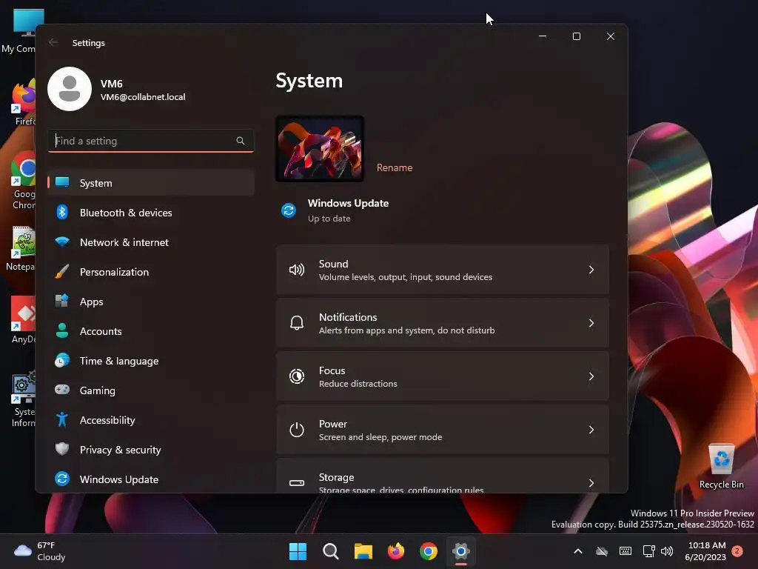Expand the Storage row chevron

point(591,483)
